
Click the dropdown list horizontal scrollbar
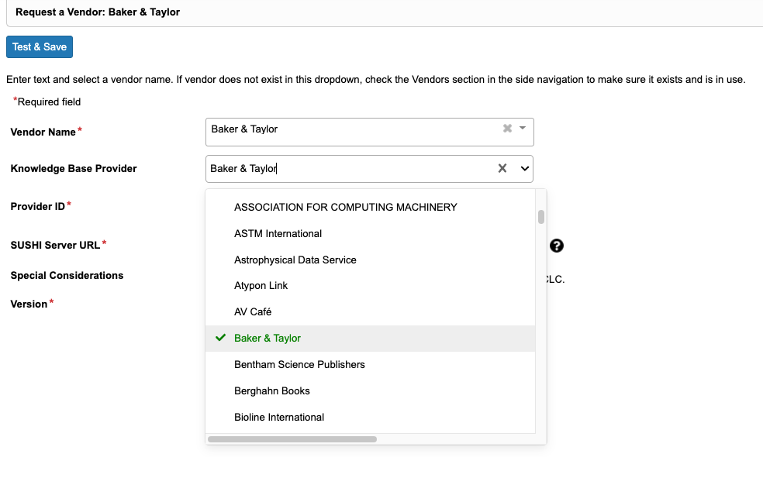click(292, 439)
